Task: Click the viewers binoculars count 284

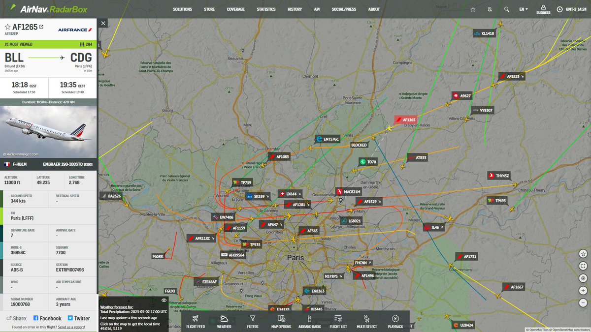Action: pos(85,44)
